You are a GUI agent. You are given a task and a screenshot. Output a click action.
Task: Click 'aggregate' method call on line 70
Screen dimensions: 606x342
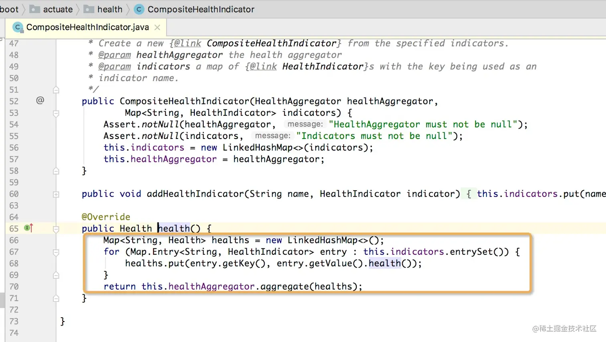point(285,287)
